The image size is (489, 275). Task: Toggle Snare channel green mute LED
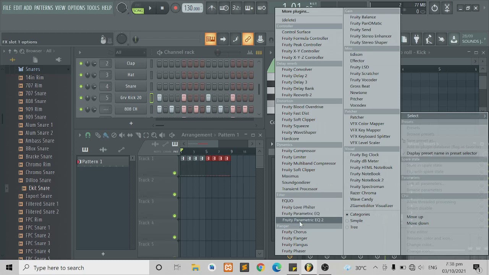81,86
